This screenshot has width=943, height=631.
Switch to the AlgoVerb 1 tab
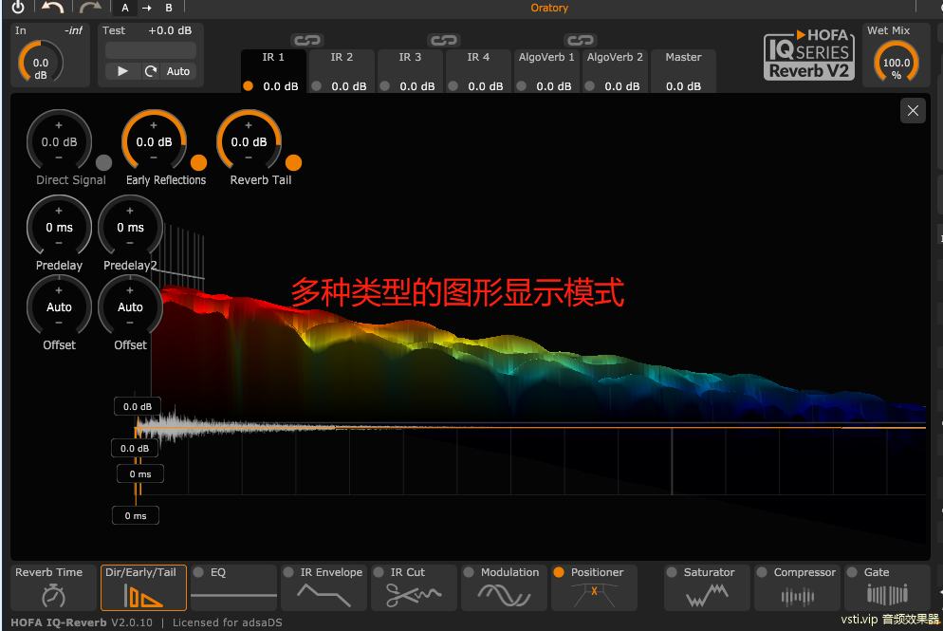pyautogui.click(x=546, y=70)
